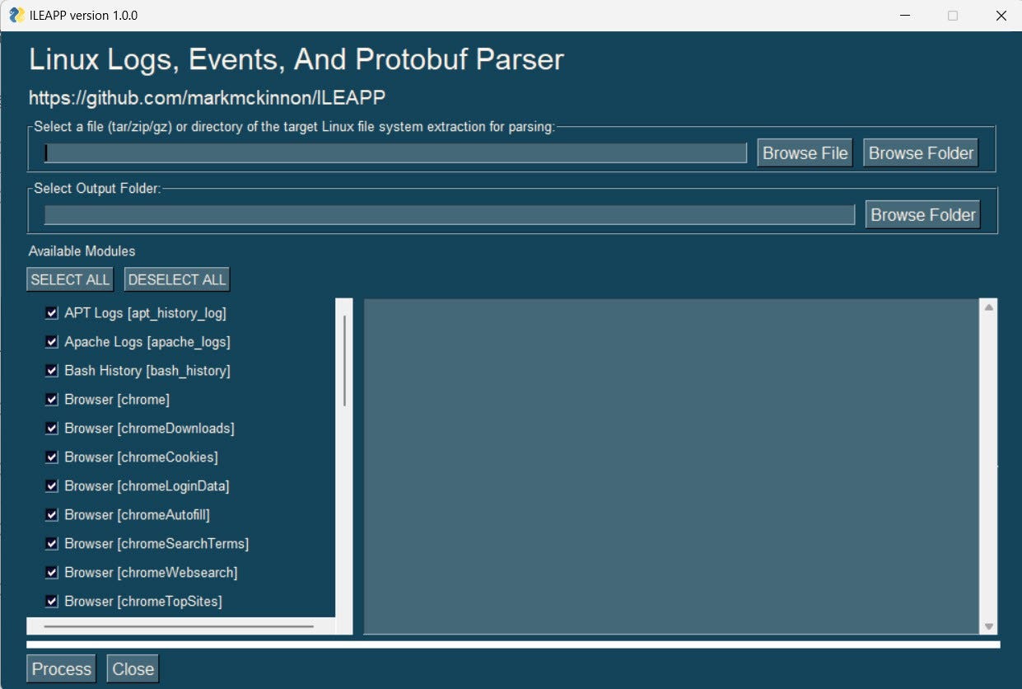
Task: Uncheck the Browser [chromeLoginData] checkbox
Action: [51, 486]
